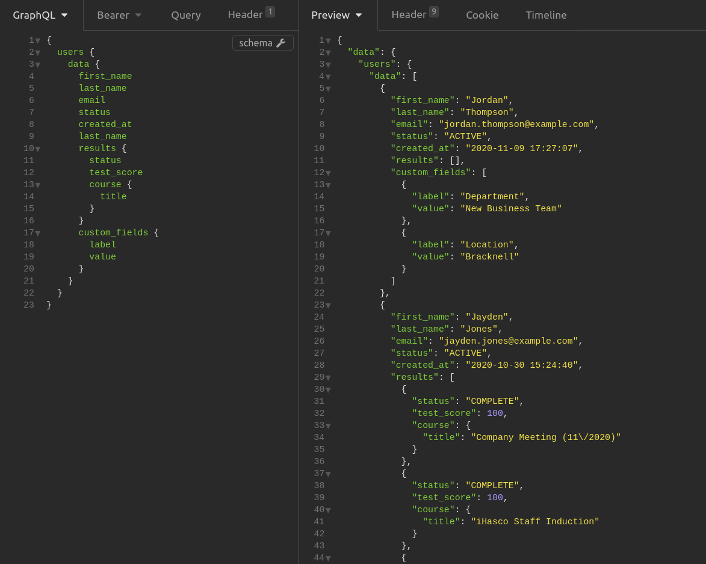Collapse response line 1 root object
This screenshot has width=706, height=564.
[328, 40]
